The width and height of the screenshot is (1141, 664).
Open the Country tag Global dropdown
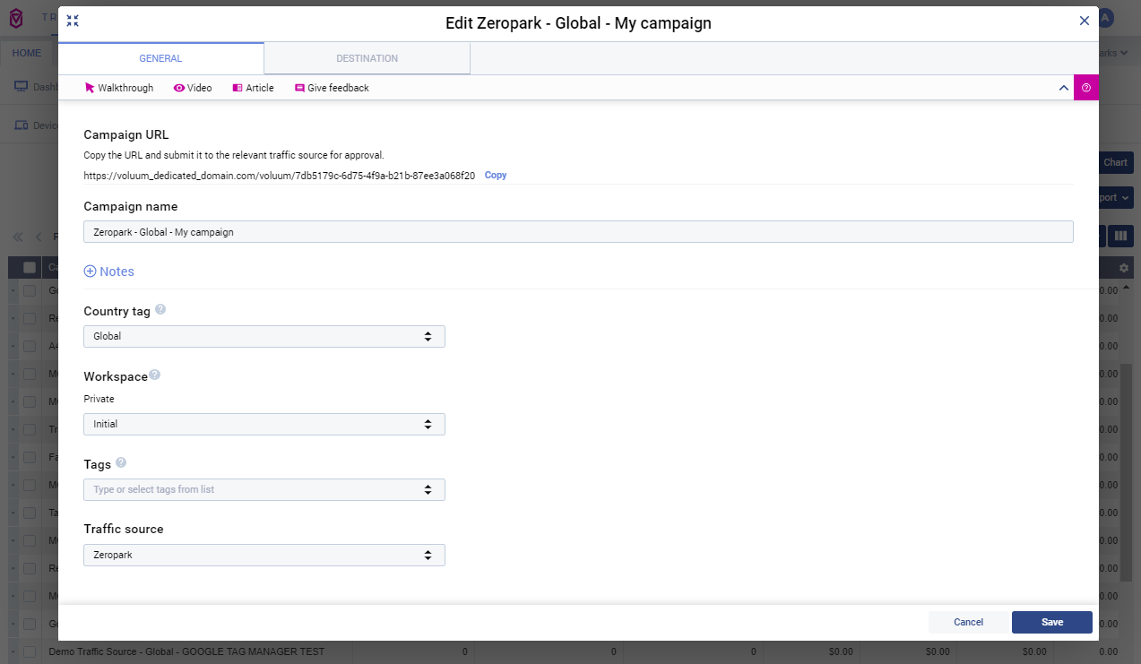(x=264, y=336)
